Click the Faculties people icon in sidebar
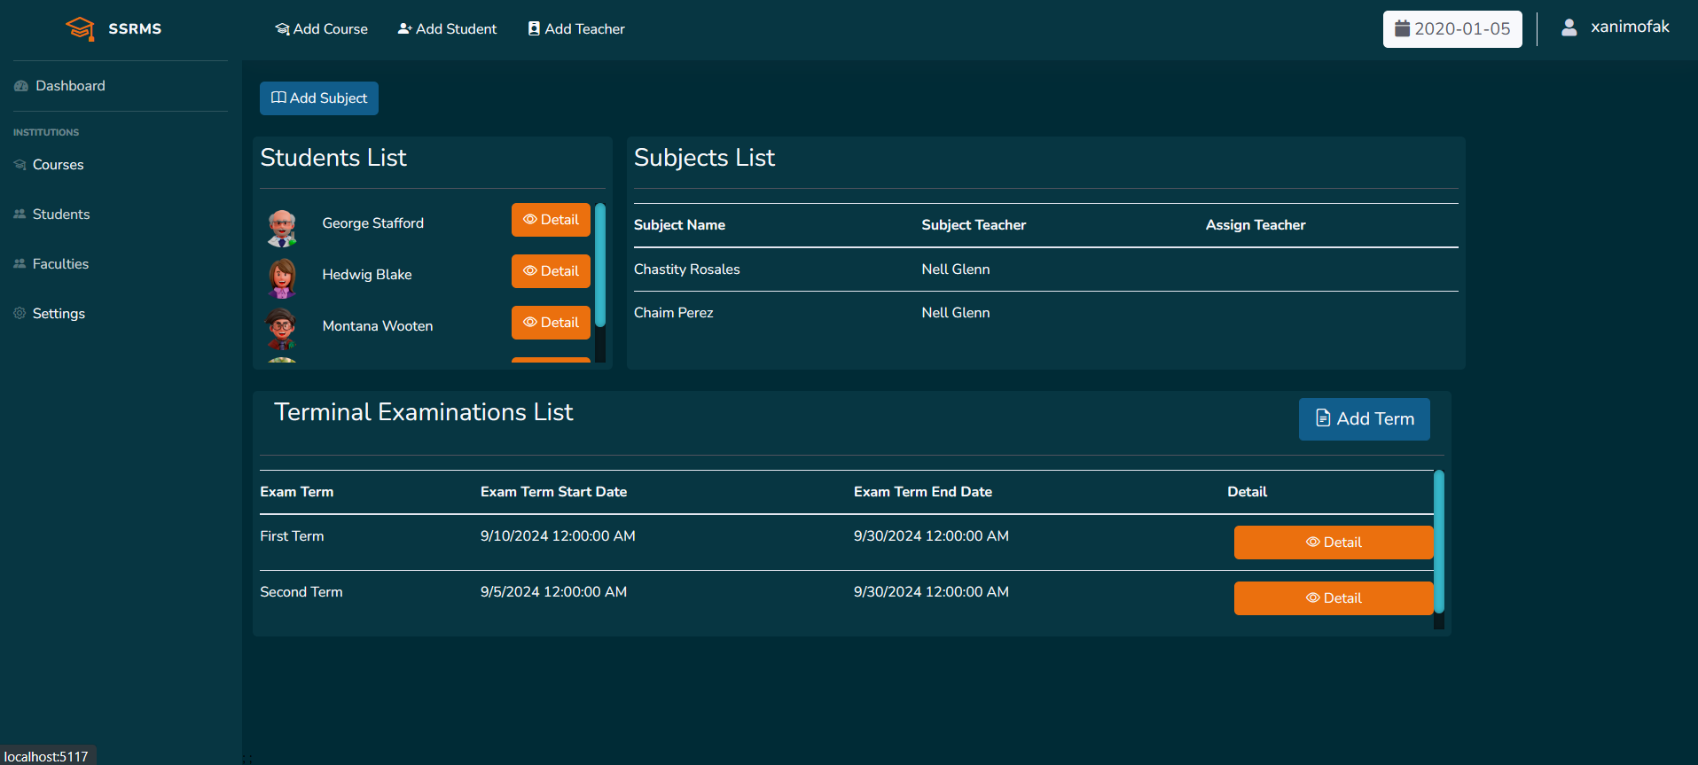Viewport: 1698px width, 765px height. 20,263
